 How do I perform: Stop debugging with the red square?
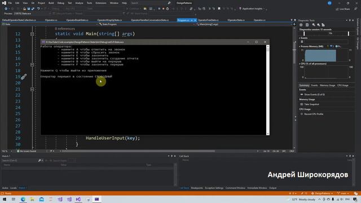[x=163, y=9]
